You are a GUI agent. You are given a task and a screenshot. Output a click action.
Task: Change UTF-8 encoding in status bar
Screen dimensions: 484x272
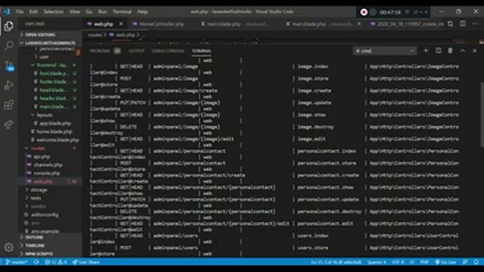398,262
